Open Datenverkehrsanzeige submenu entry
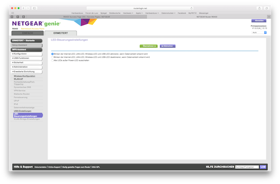This screenshot has width=280, height=184. [24, 108]
